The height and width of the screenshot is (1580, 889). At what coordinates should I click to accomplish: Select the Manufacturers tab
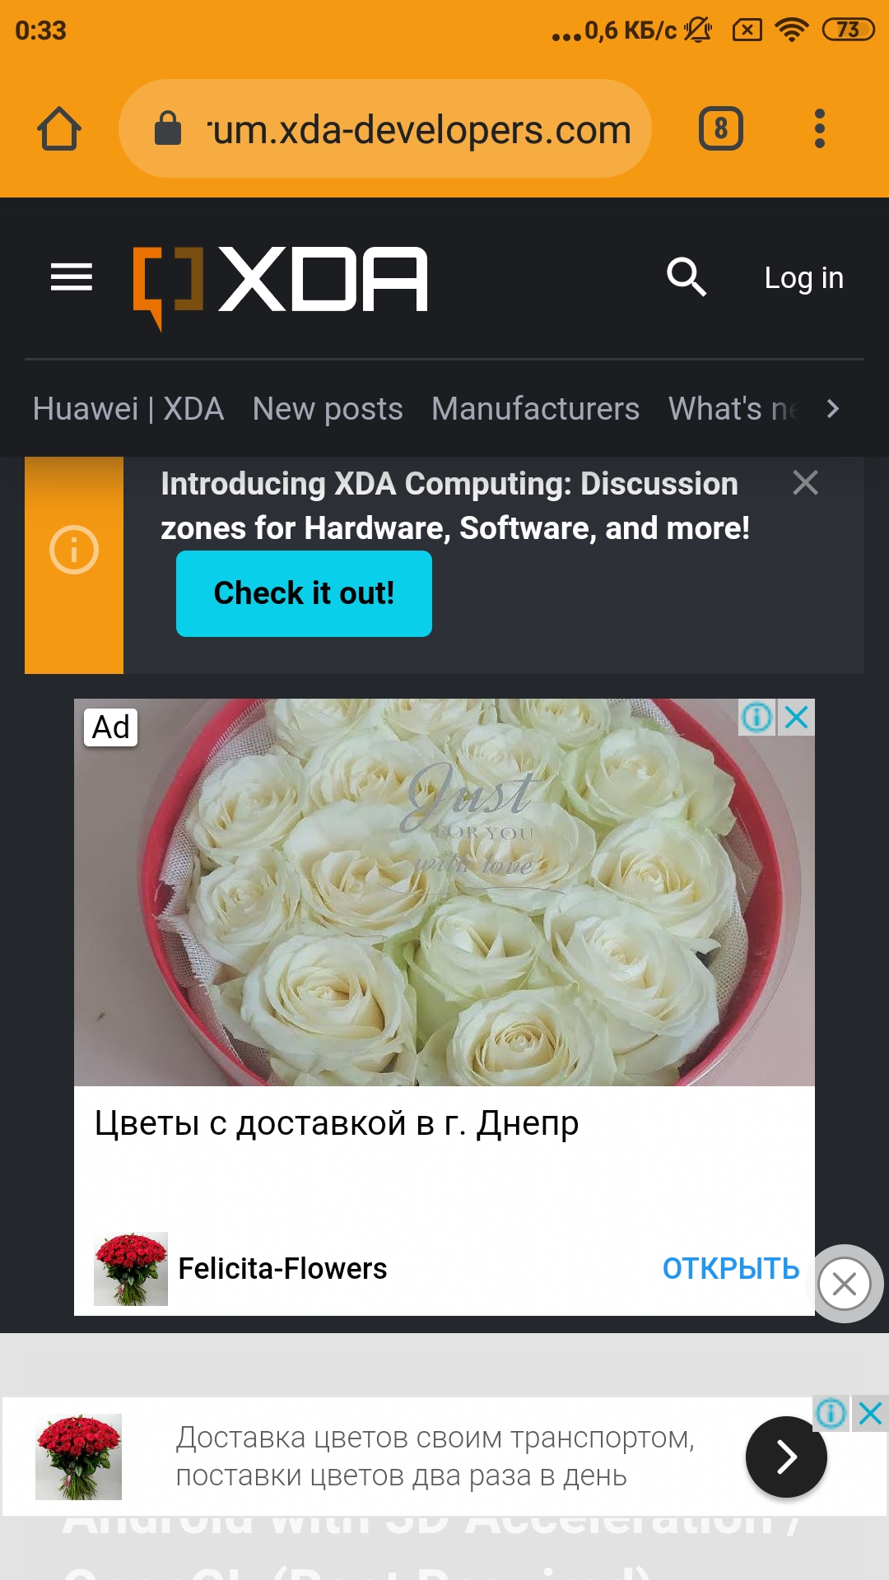pos(536,409)
